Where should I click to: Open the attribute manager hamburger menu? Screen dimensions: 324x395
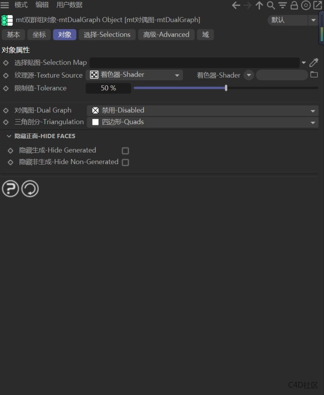pyautogui.click(x=5, y=5)
